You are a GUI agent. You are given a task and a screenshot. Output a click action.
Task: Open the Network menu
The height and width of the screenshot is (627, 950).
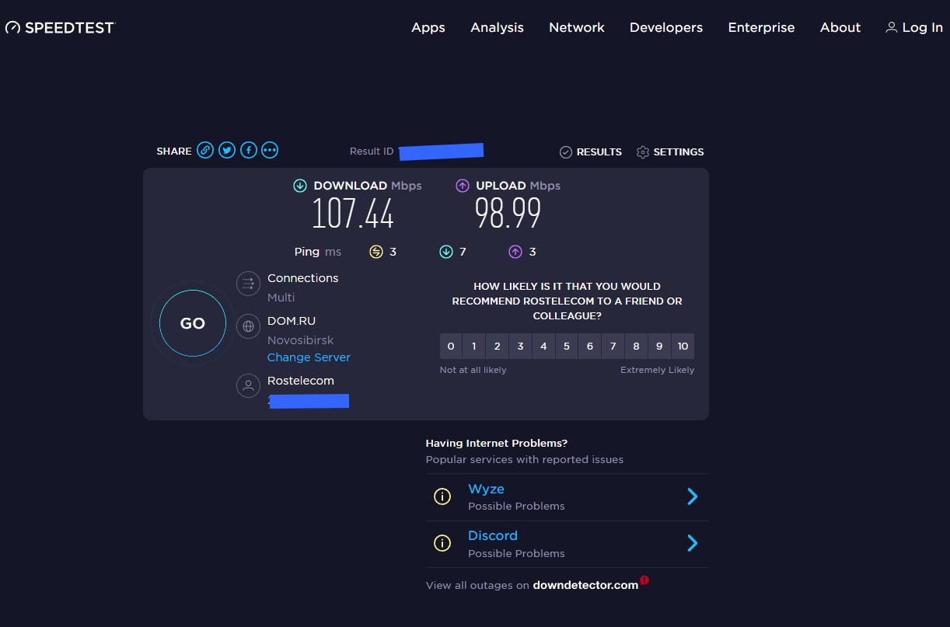[x=577, y=27]
